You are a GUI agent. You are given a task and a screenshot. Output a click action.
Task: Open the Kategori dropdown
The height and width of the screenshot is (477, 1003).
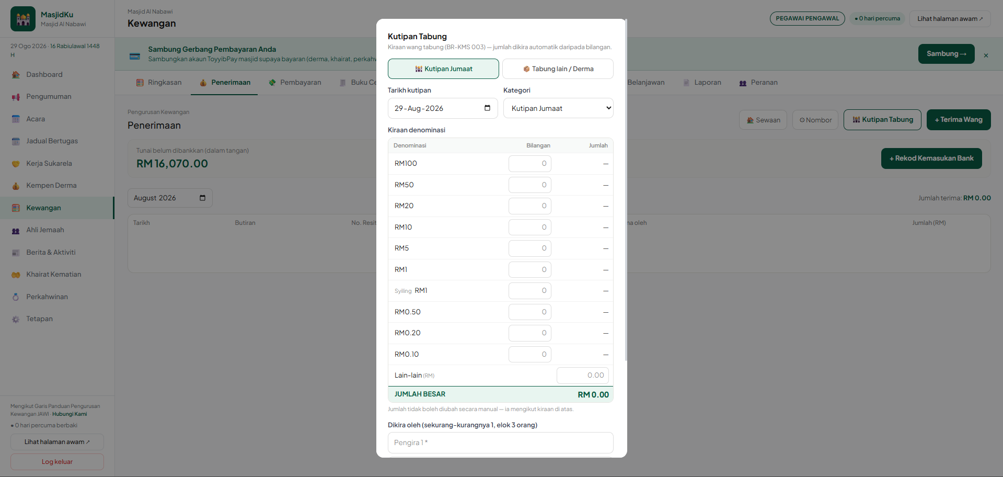tap(558, 108)
